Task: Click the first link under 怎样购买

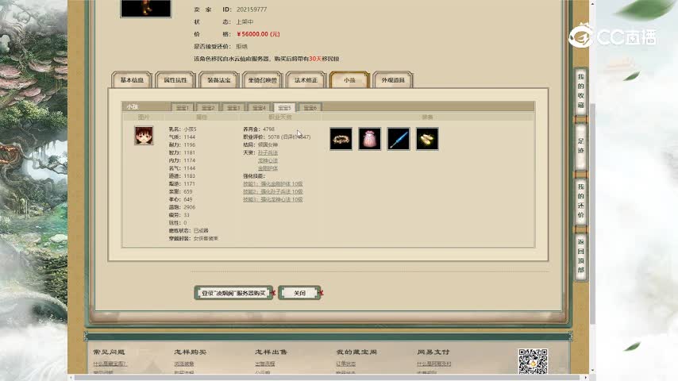Action: (x=184, y=364)
